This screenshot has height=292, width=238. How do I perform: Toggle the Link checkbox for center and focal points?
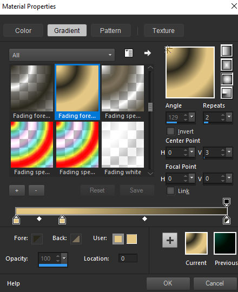click(x=170, y=191)
